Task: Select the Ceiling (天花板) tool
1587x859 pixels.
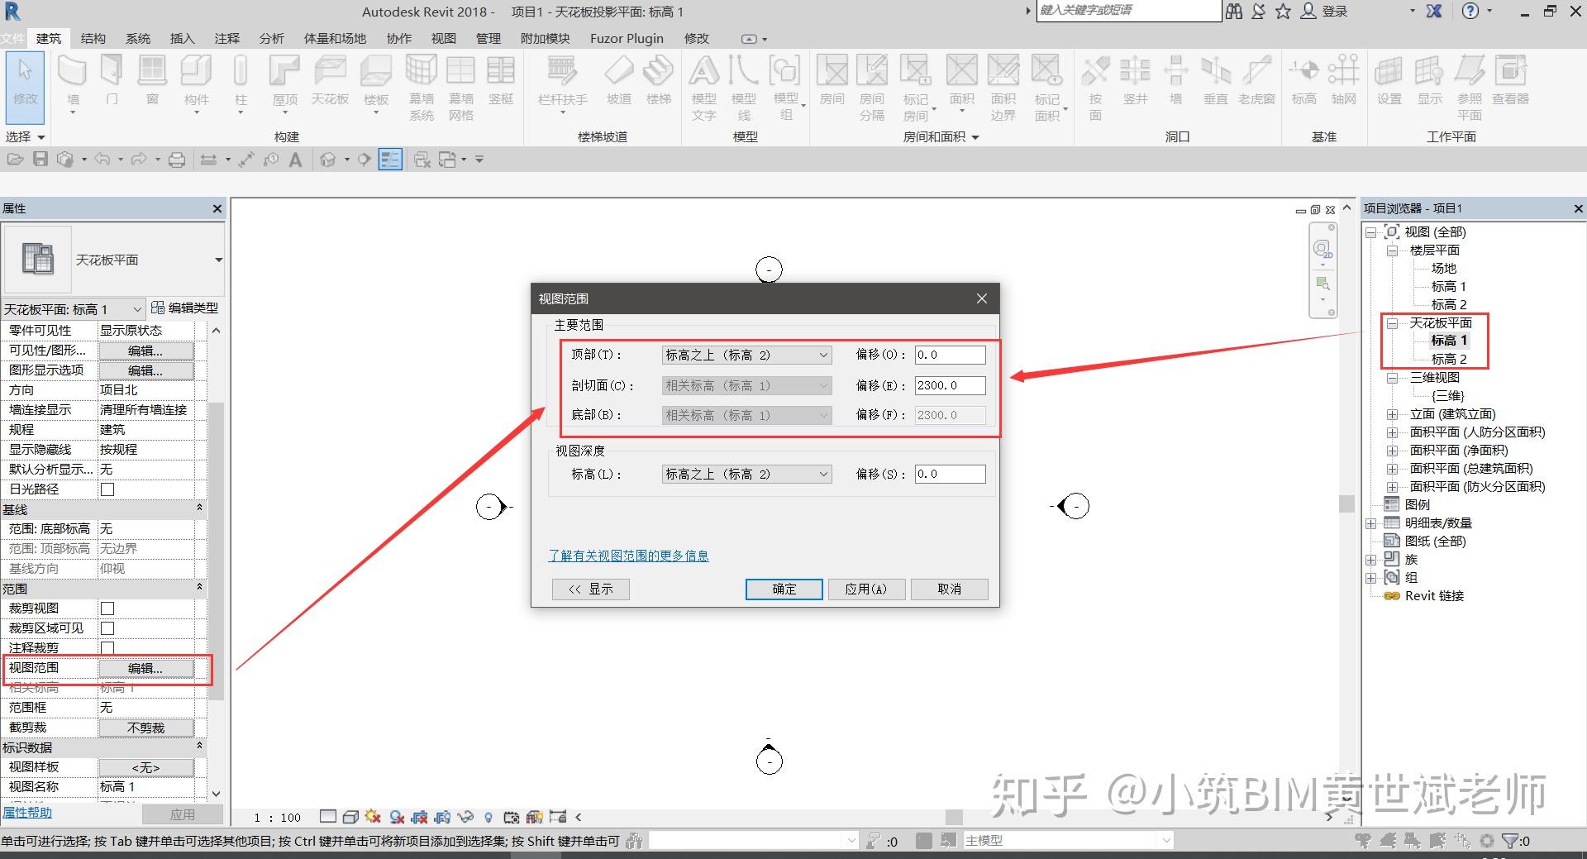Action: (x=330, y=81)
